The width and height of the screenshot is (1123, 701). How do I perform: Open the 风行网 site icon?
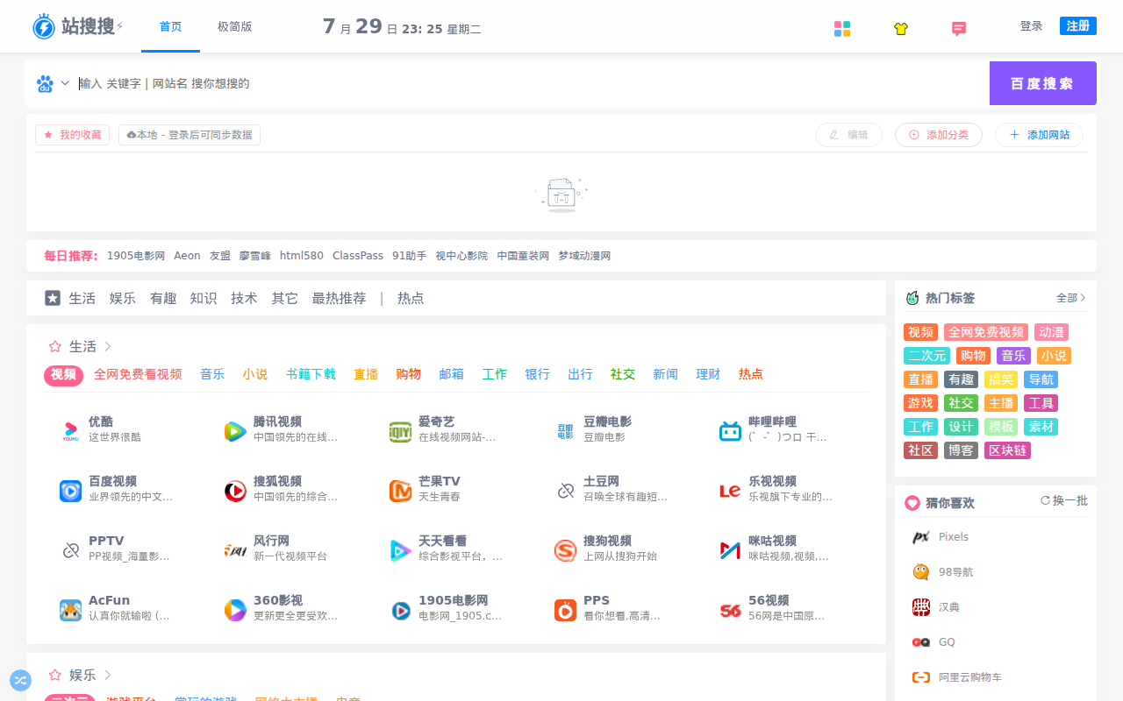235,550
